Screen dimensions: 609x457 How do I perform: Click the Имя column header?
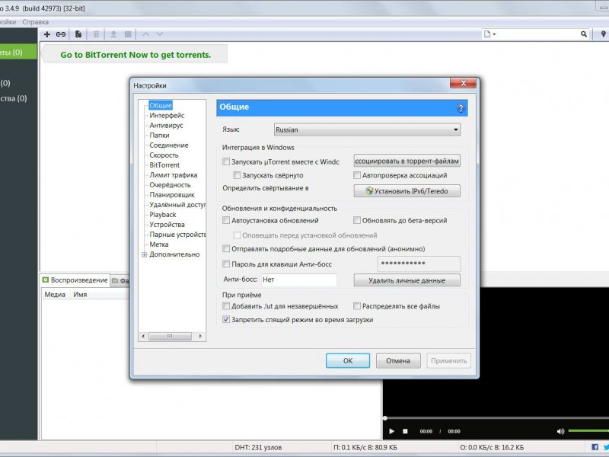tap(80, 295)
